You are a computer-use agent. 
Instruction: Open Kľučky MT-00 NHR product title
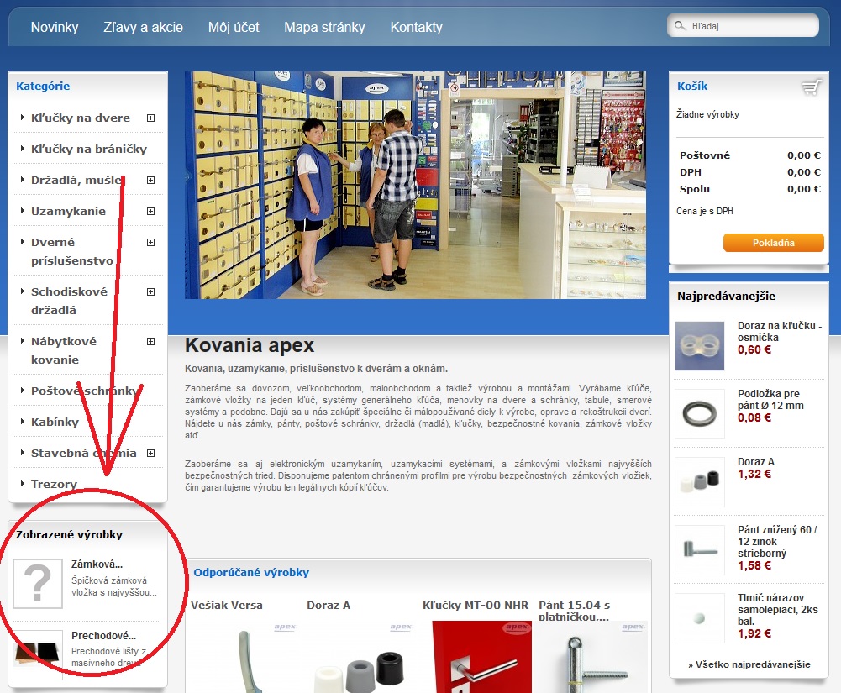pyautogui.click(x=476, y=606)
